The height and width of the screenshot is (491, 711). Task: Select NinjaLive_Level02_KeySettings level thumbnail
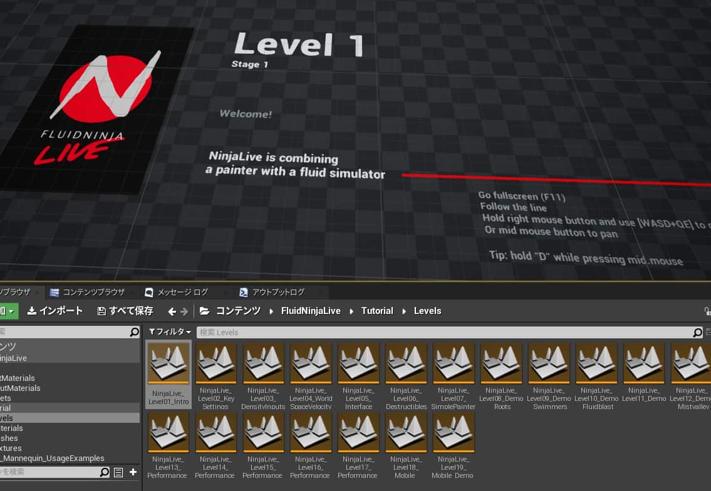[216, 363]
